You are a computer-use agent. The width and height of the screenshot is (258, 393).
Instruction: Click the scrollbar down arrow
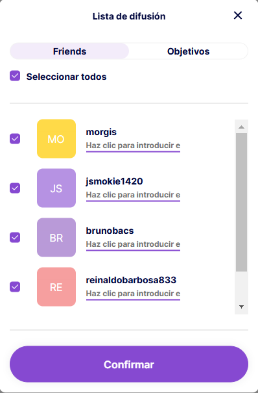pos(241,307)
